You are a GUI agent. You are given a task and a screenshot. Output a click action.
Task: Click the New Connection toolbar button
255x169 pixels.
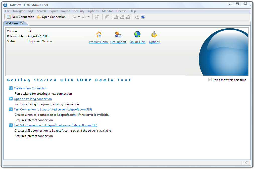click(21, 17)
